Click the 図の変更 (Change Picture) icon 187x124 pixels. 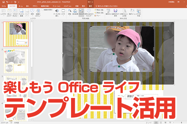click(75, 11)
